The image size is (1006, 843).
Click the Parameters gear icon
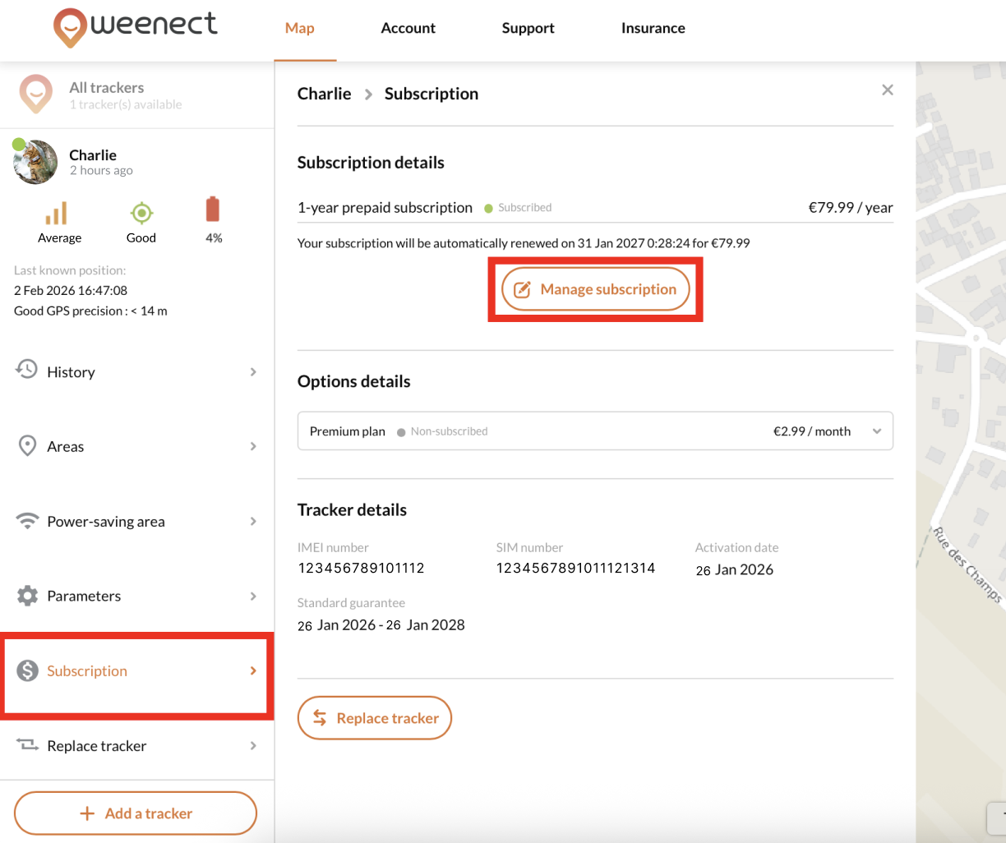pos(27,596)
